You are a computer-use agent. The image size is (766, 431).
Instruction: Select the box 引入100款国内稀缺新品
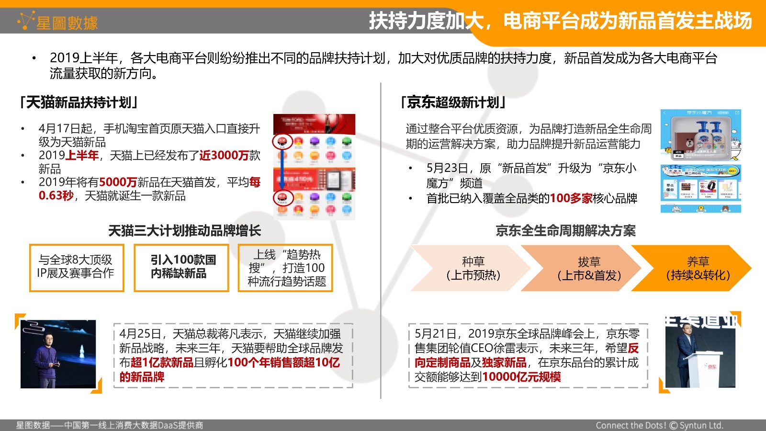coord(181,268)
